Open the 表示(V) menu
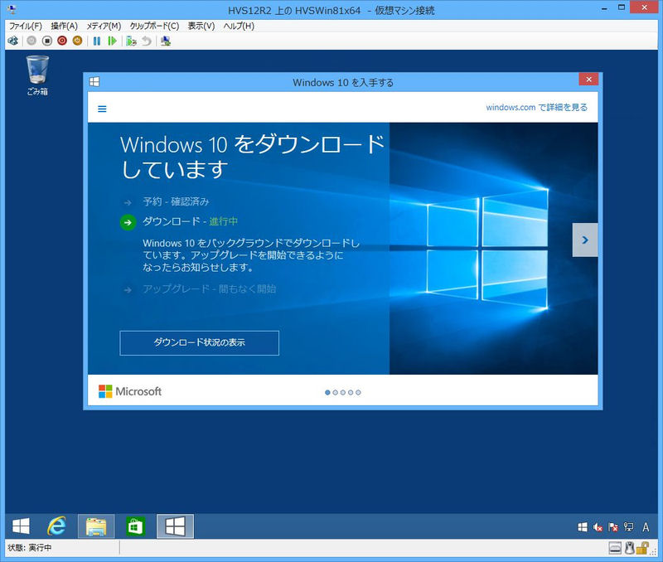 [201, 26]
